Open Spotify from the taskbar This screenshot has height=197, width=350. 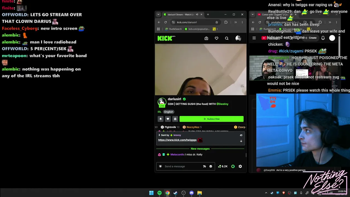159,193
